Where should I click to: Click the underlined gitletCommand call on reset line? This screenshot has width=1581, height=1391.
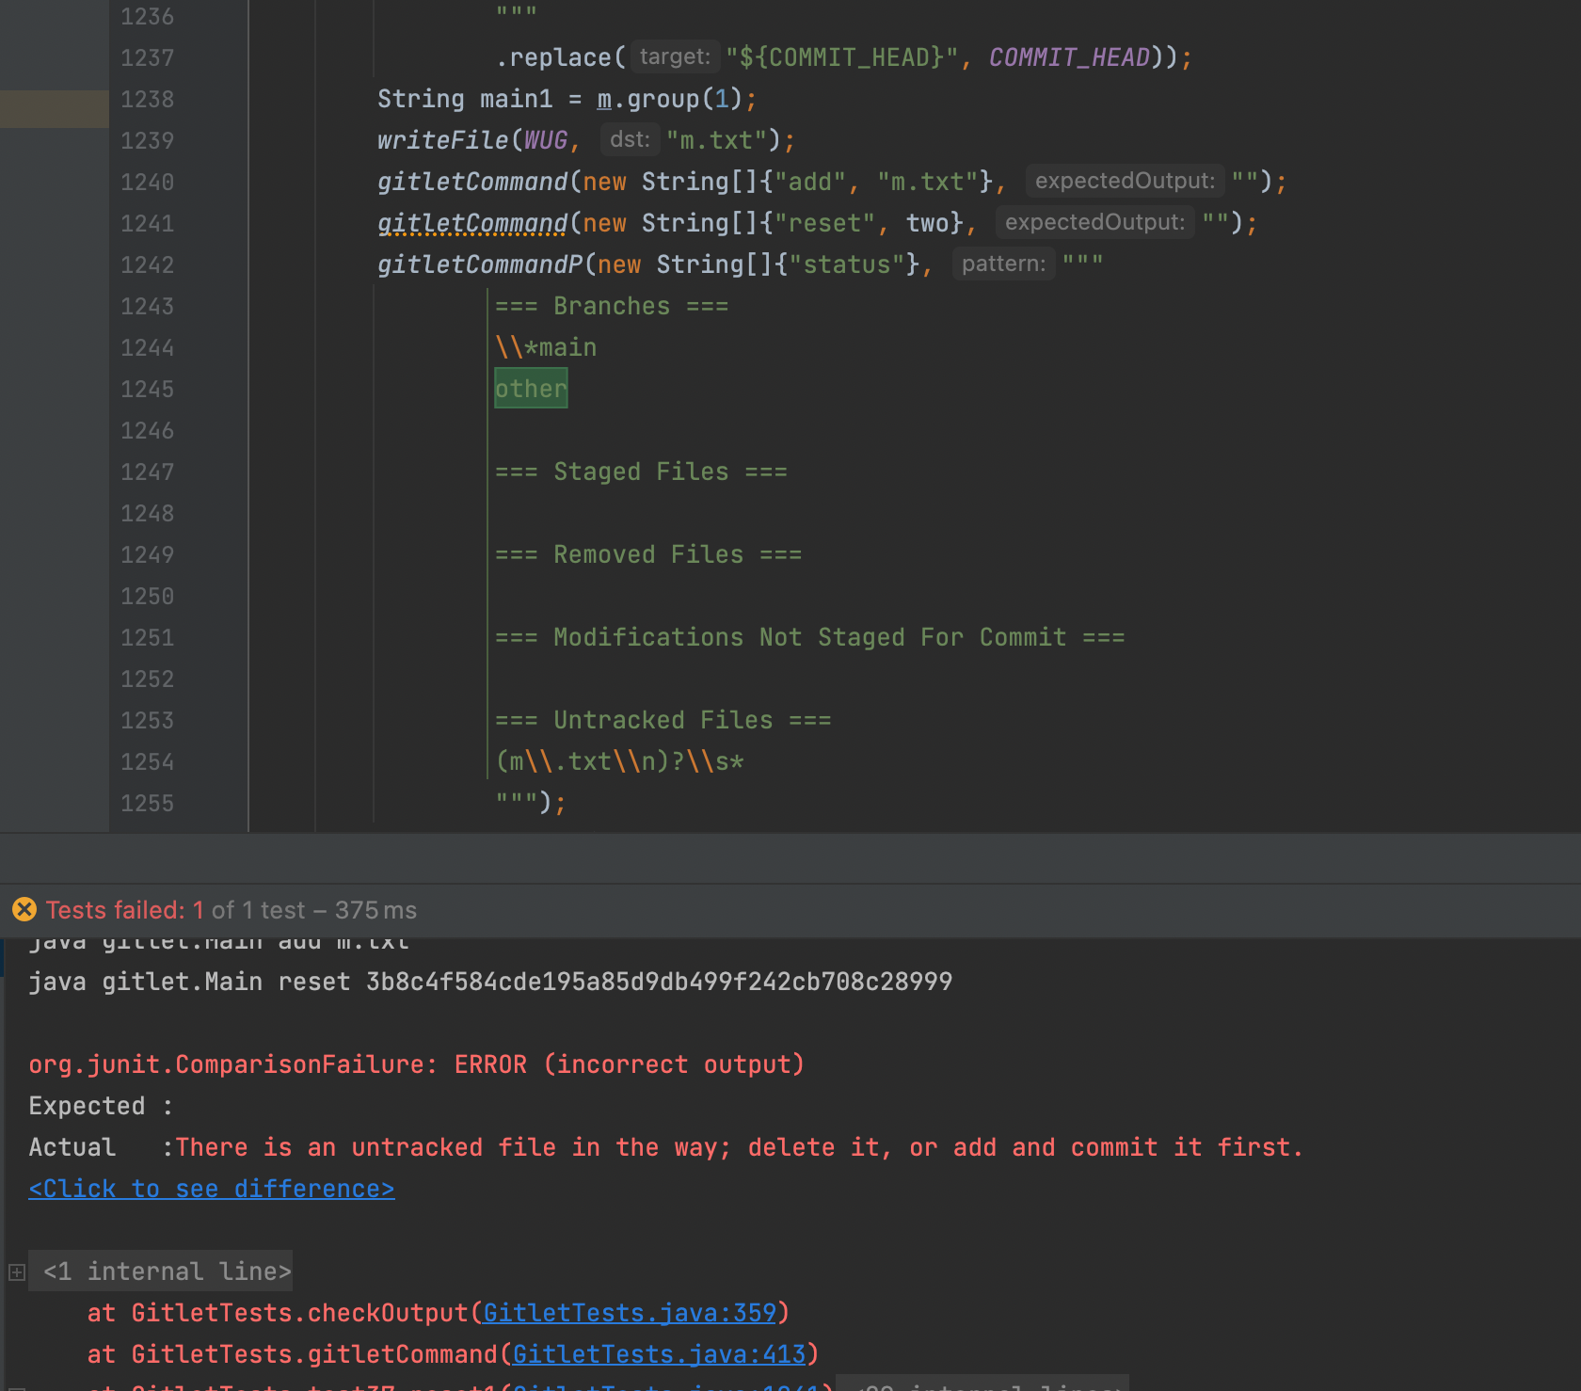(472, 223)
